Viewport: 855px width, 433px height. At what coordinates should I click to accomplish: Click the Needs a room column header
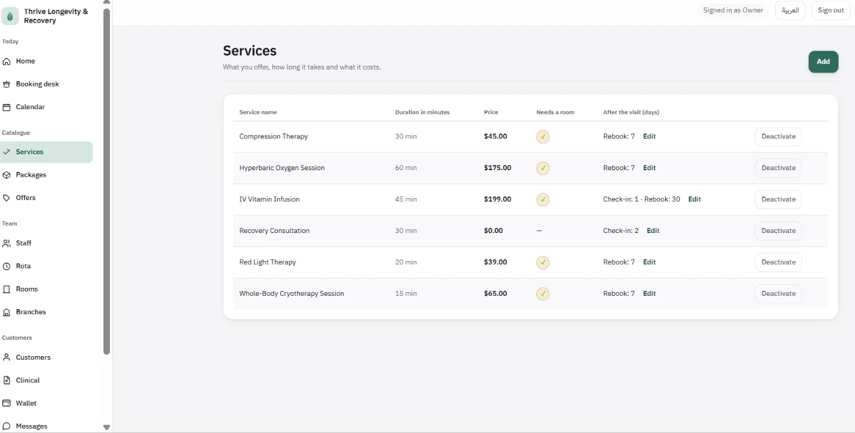(555, 112)
